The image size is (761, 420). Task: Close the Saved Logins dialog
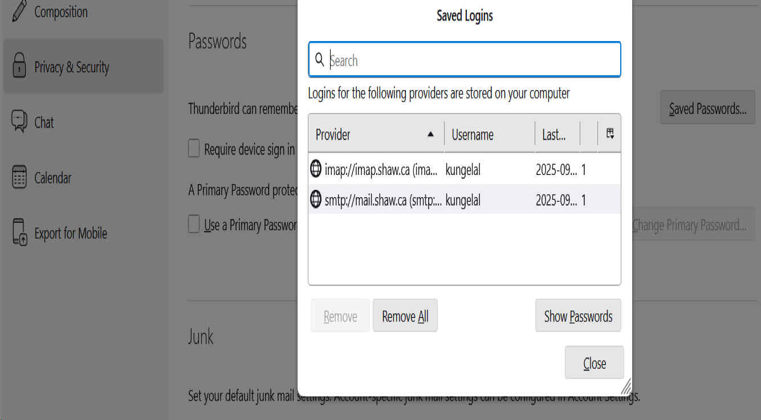(594, 363)
